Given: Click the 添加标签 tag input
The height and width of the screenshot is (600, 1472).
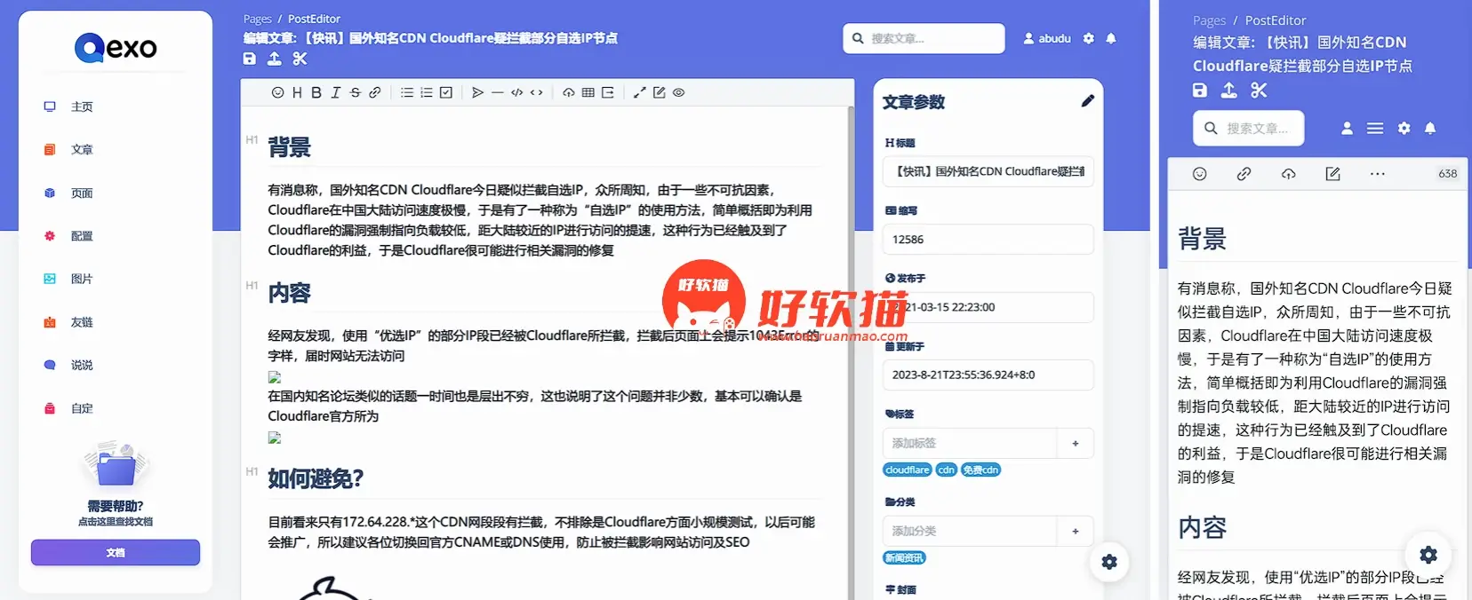Looking at the screenshot, I should click(x=970, y=443).
